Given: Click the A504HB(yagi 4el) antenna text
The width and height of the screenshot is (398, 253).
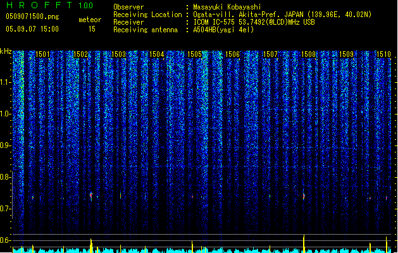Looking at the screenshot, I should click(x=223, y=30).
